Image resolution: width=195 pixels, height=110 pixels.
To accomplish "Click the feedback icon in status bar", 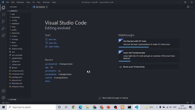I will point(188,103).
